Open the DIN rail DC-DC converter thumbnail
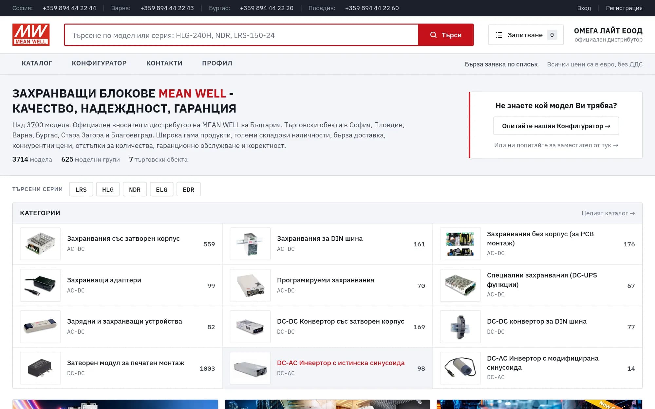The width and height of the screenshot is (655, 409). pos(460,327)
